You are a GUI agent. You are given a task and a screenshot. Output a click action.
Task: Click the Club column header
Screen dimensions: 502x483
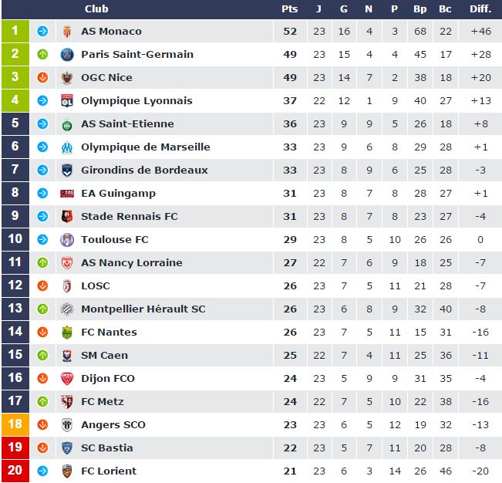point(96,9)
